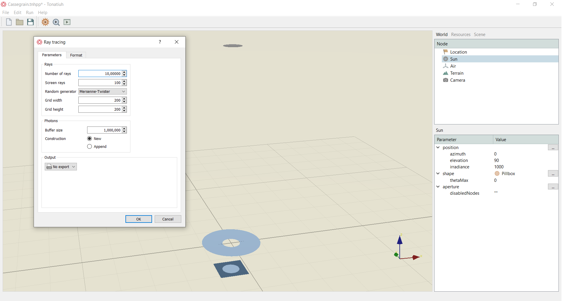
Task: Select the Location node in the tree
Action: pos(458,52)
